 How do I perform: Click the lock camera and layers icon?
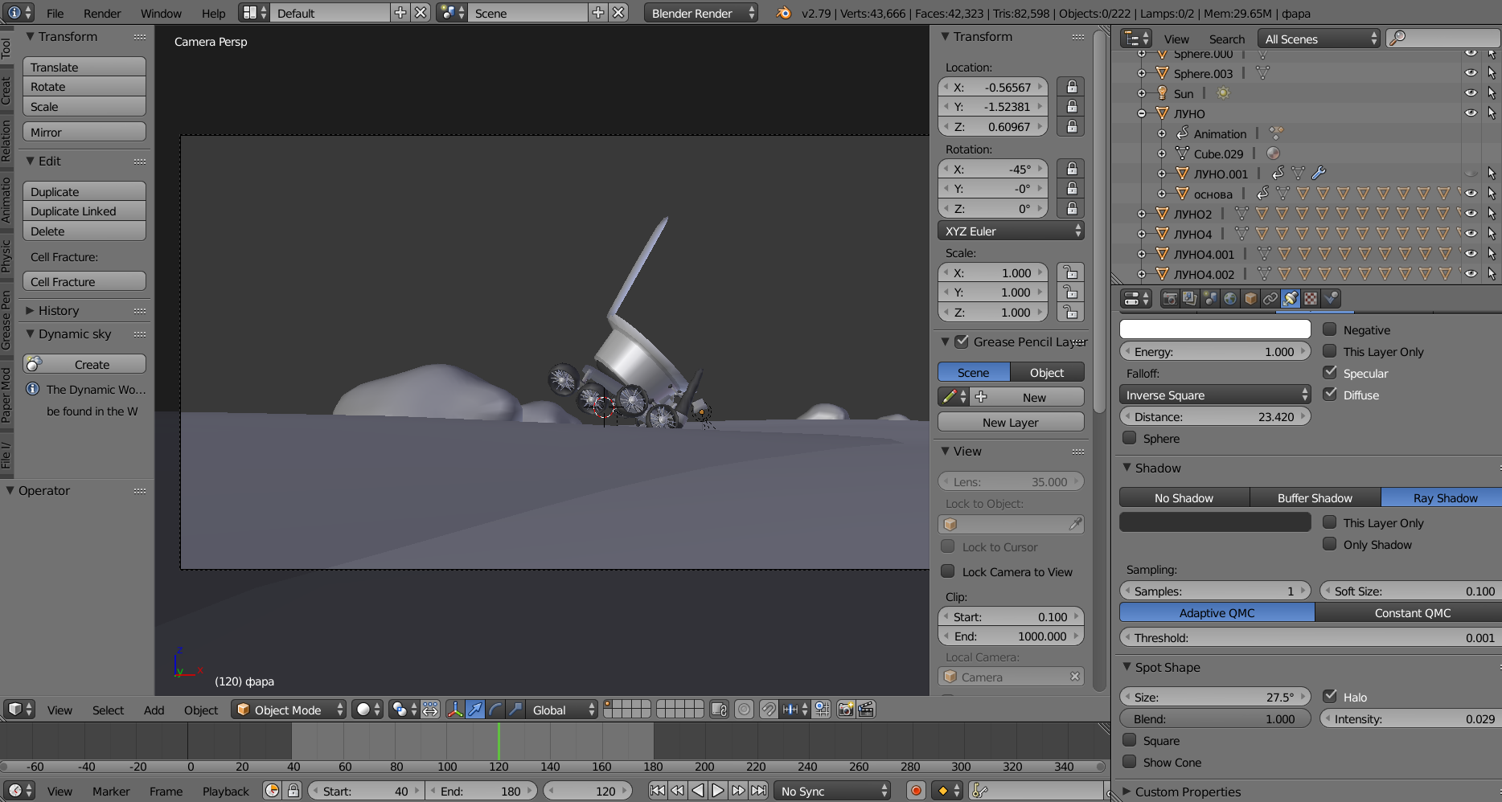pos(720,710)
